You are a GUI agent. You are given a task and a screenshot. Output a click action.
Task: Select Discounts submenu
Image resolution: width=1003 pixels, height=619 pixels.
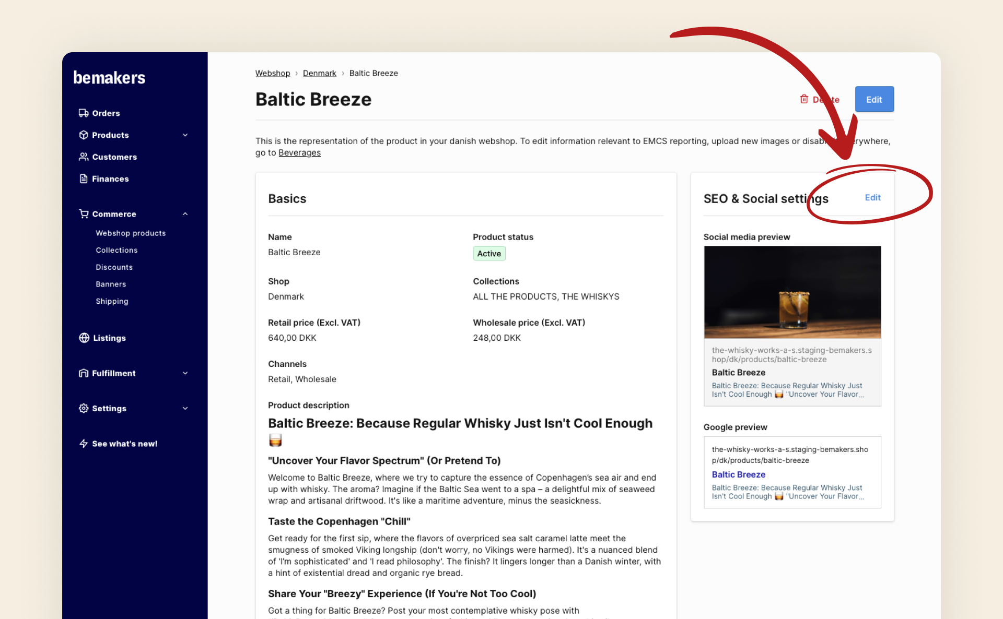click(x=114, y=267)
